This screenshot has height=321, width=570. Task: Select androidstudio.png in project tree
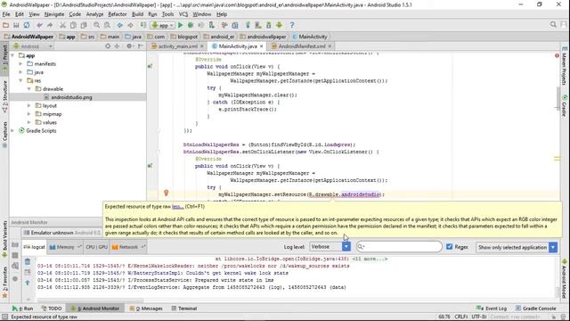coord(71,97)
